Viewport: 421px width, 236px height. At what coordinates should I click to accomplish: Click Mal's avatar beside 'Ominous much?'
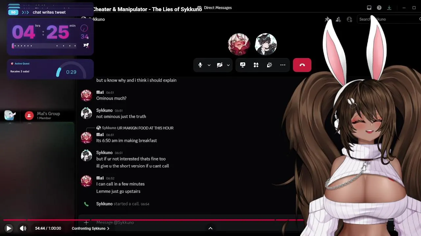pos(87,95)
